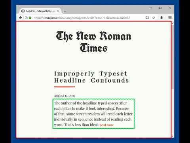The image size is (190, 143).
Task: Click the scrollbar down arrow
Action: (x=172, y=136)
